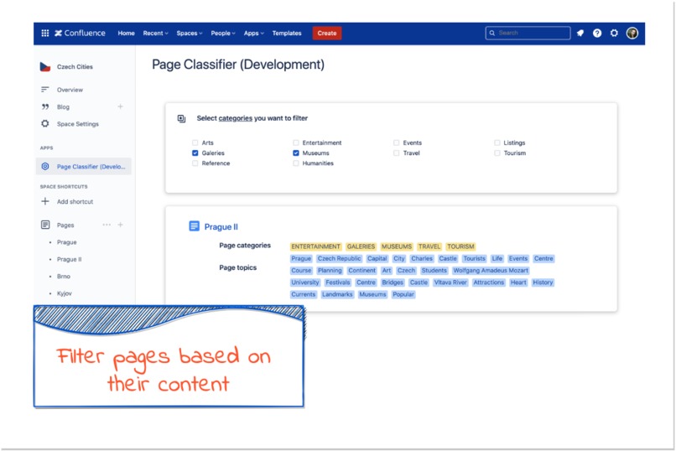The width and height of the screenshot is (676, 451).
Task: Click into the Search field
Action: tap(528, 34)
